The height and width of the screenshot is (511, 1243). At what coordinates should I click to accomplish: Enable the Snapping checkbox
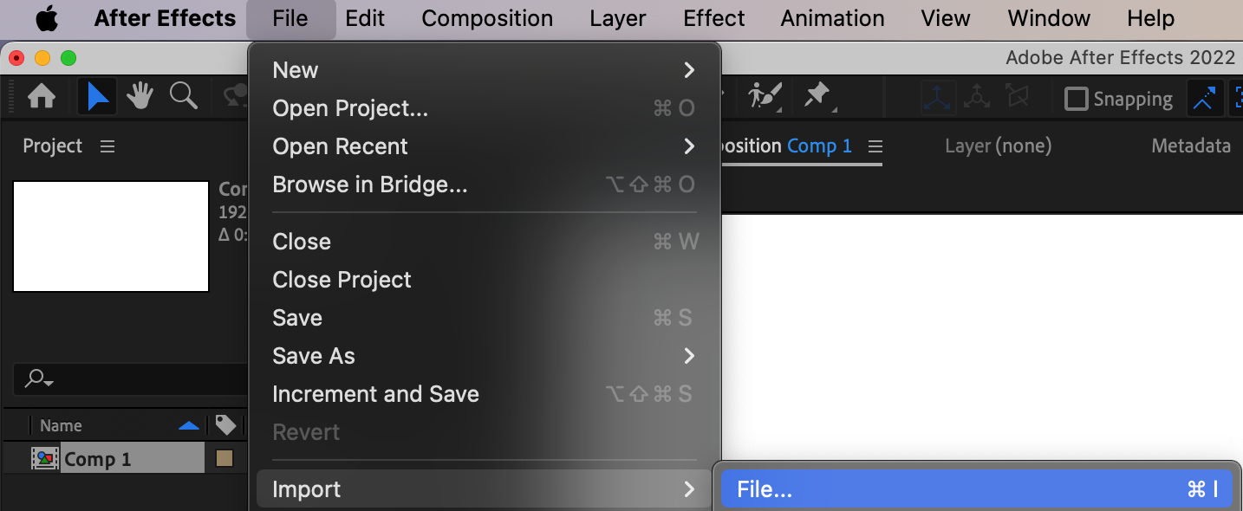1076,99
